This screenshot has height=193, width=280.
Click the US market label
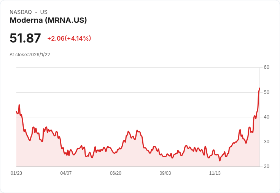[x=44, y=12]
